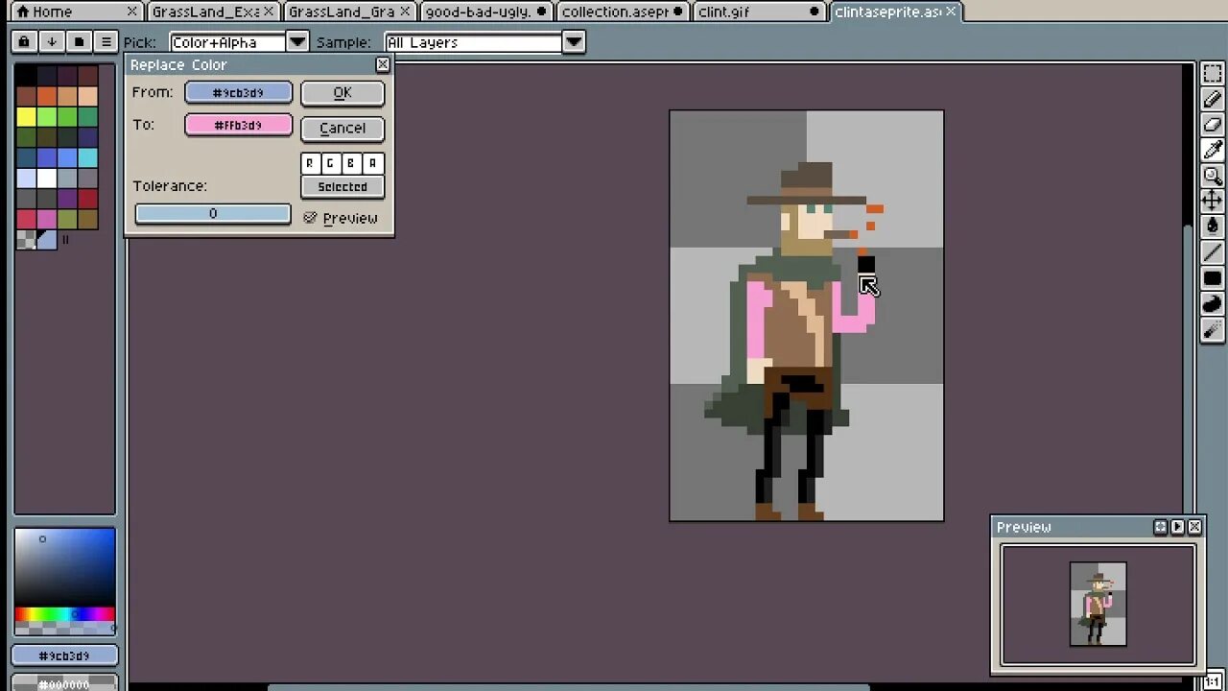Click the palette presets square icon
The width and height of the screenshot is (1228, 691).
click(x=79, y=42)
